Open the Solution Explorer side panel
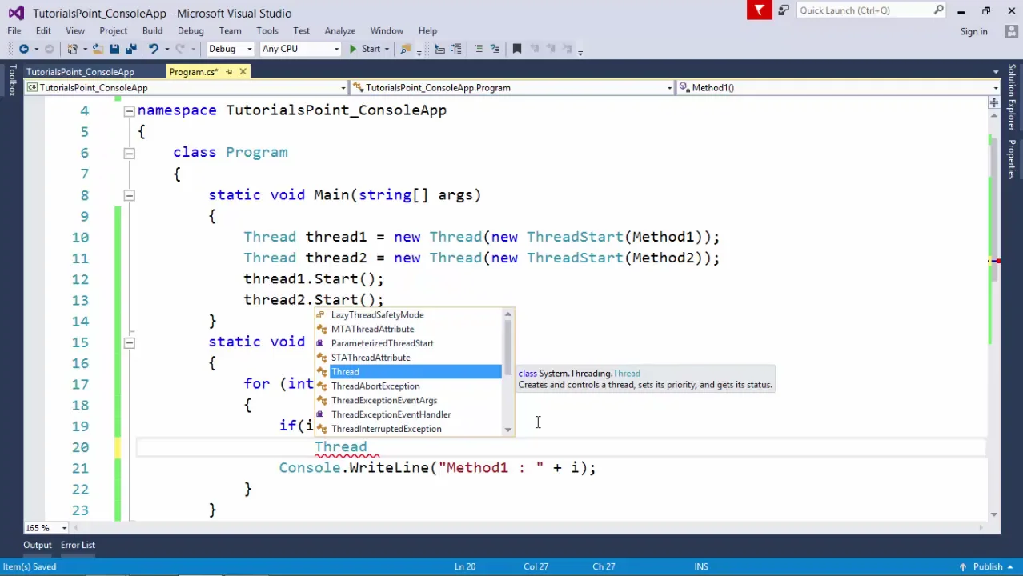 coord(1012,98)
